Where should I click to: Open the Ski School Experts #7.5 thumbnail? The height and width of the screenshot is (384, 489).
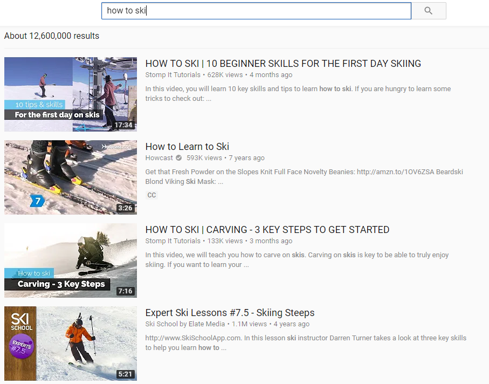pos(71,343)
